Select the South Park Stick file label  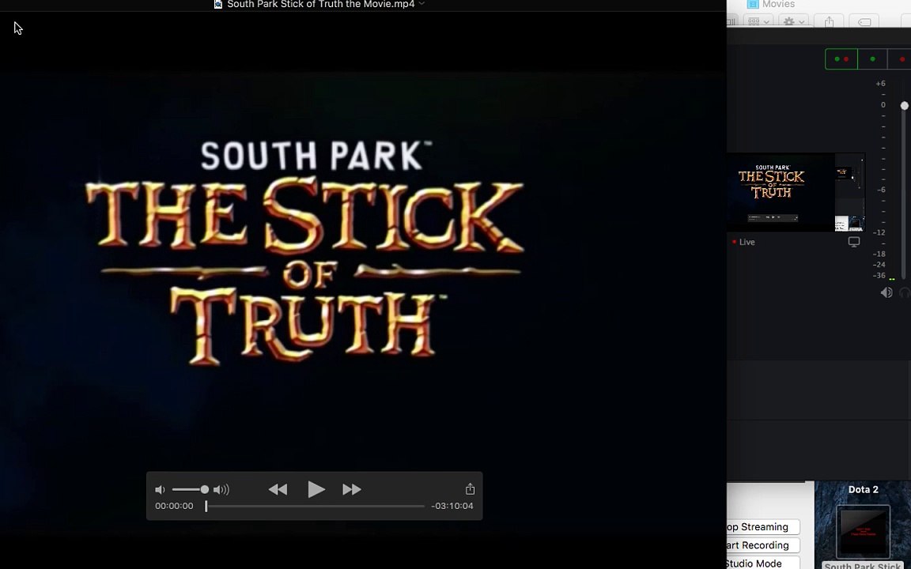[862, 565]
